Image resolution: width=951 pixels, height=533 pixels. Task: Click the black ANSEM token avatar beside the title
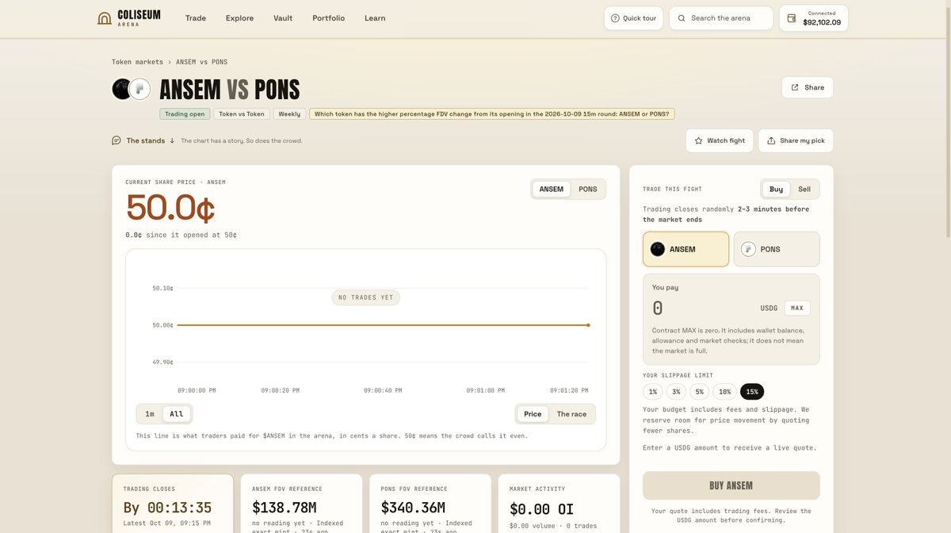(x=121, y=89)
